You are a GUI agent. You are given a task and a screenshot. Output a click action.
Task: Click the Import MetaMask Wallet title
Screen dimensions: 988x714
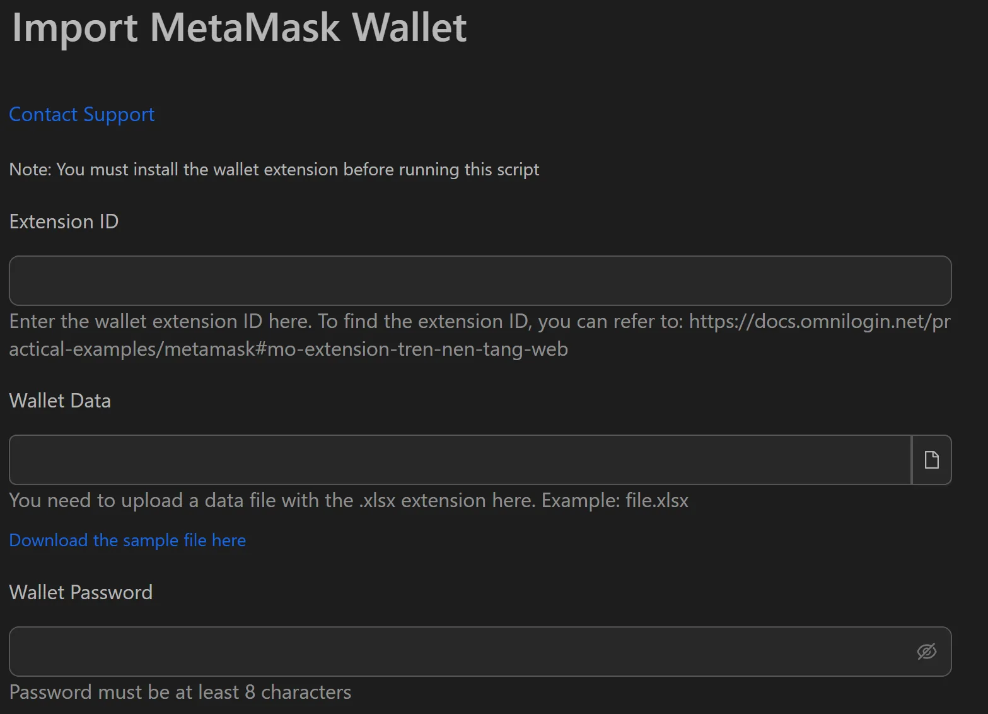238,28
